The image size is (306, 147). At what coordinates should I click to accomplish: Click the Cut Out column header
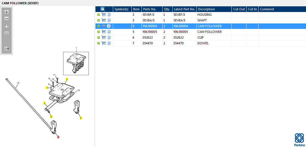coord(239,9)
